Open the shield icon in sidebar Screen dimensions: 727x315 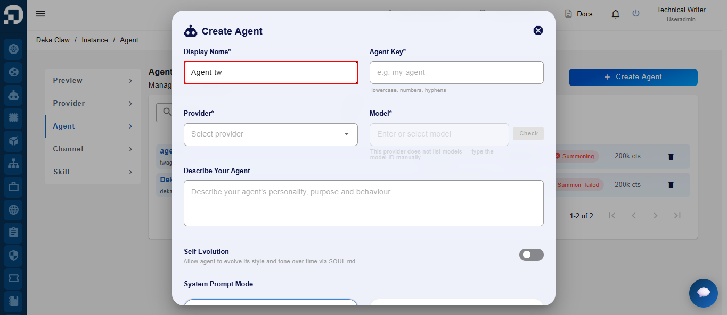point(13,256)
